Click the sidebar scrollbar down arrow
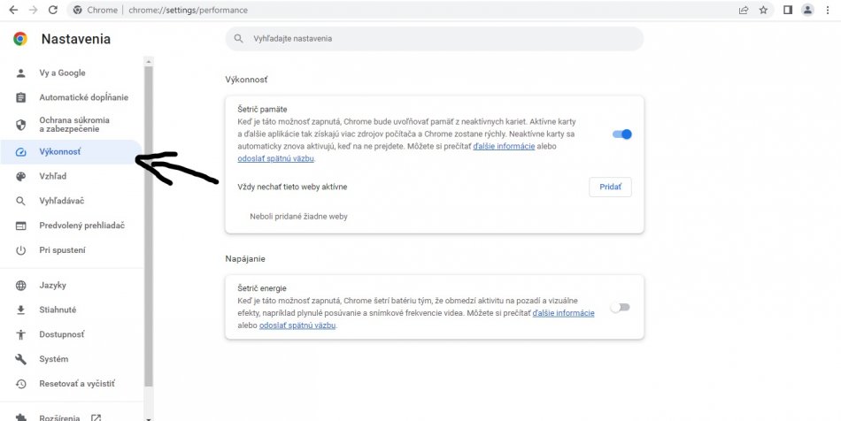Viewport: 841px width, 421px height. (149, 417)
